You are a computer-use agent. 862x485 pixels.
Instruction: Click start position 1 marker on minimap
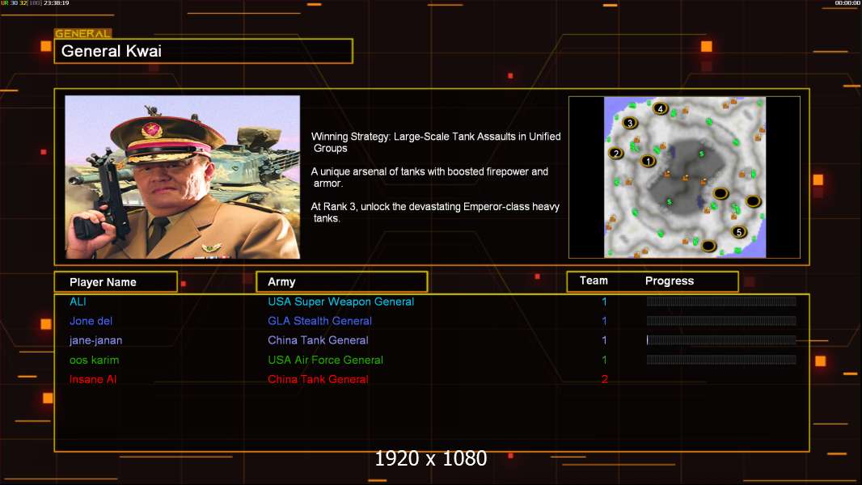click(x=649, y=161)
